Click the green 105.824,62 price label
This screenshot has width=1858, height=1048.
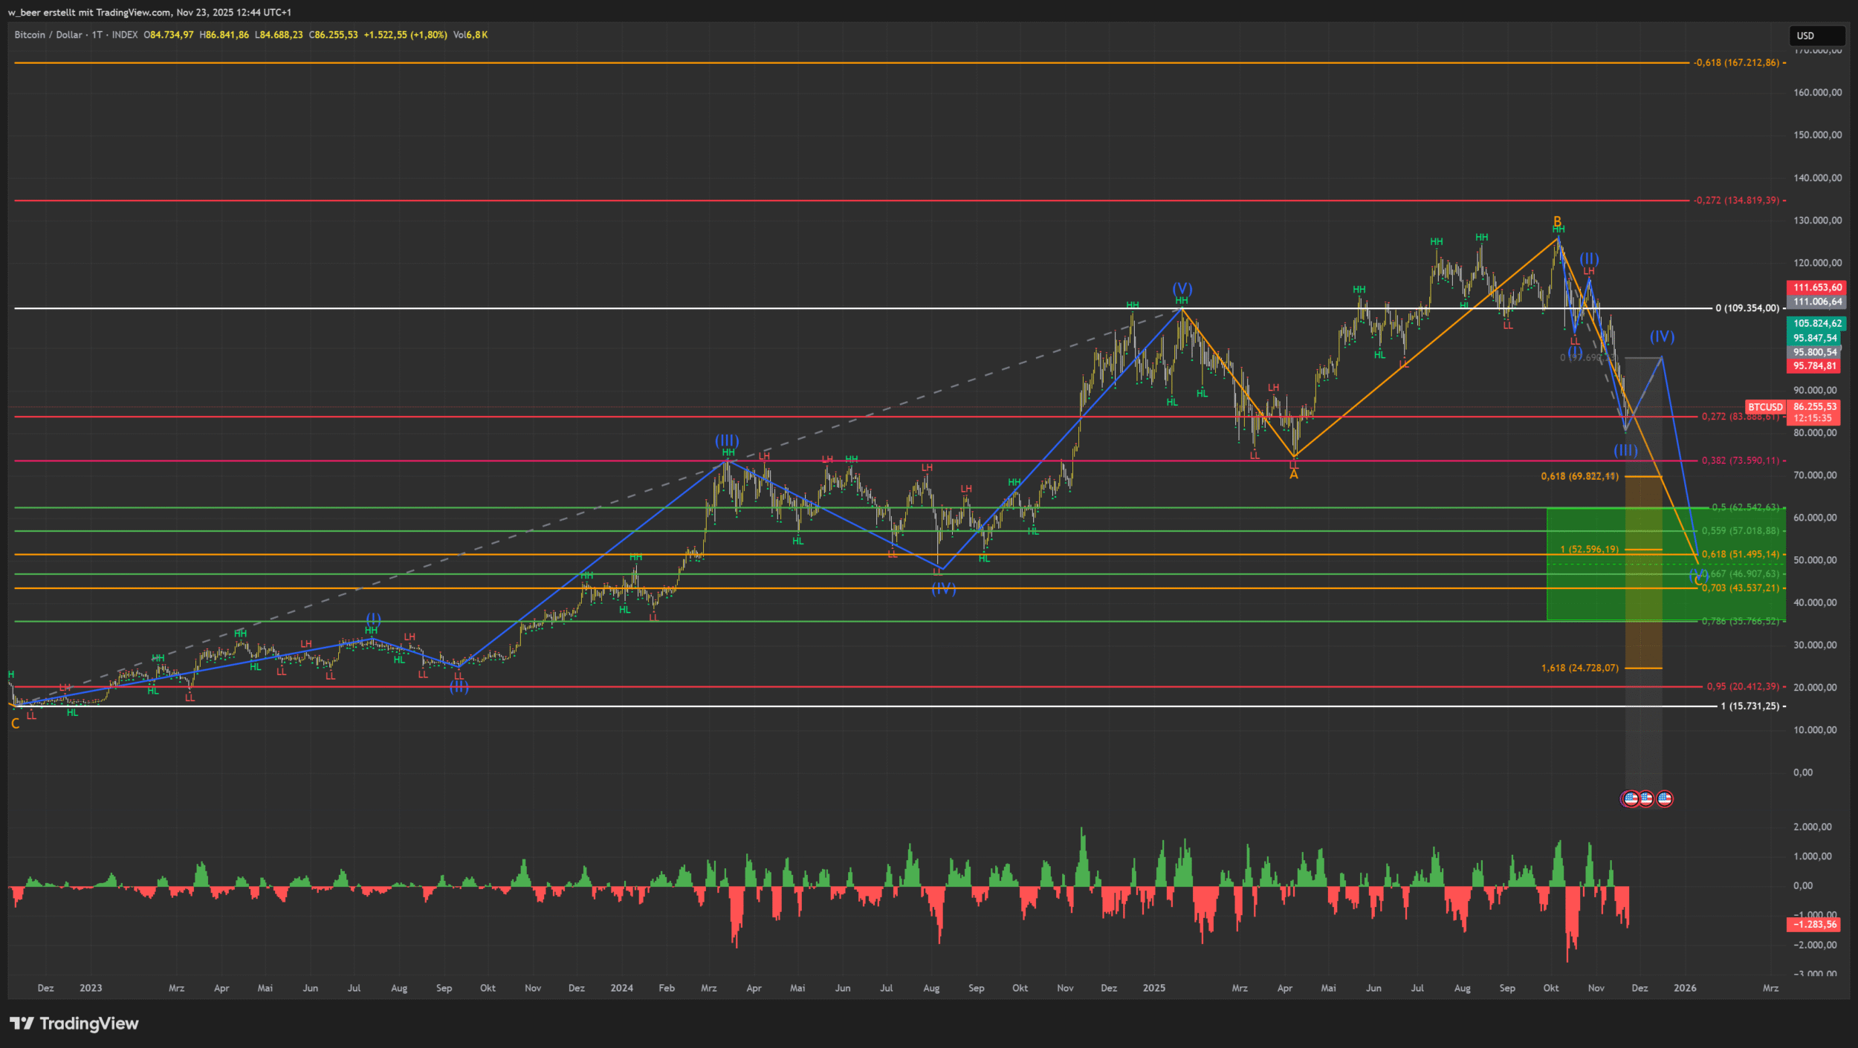click(x=1817, y=323)
